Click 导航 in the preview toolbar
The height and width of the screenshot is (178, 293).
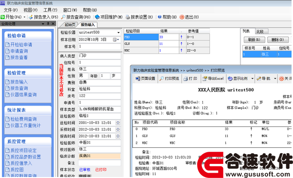[x=263, y=79]
